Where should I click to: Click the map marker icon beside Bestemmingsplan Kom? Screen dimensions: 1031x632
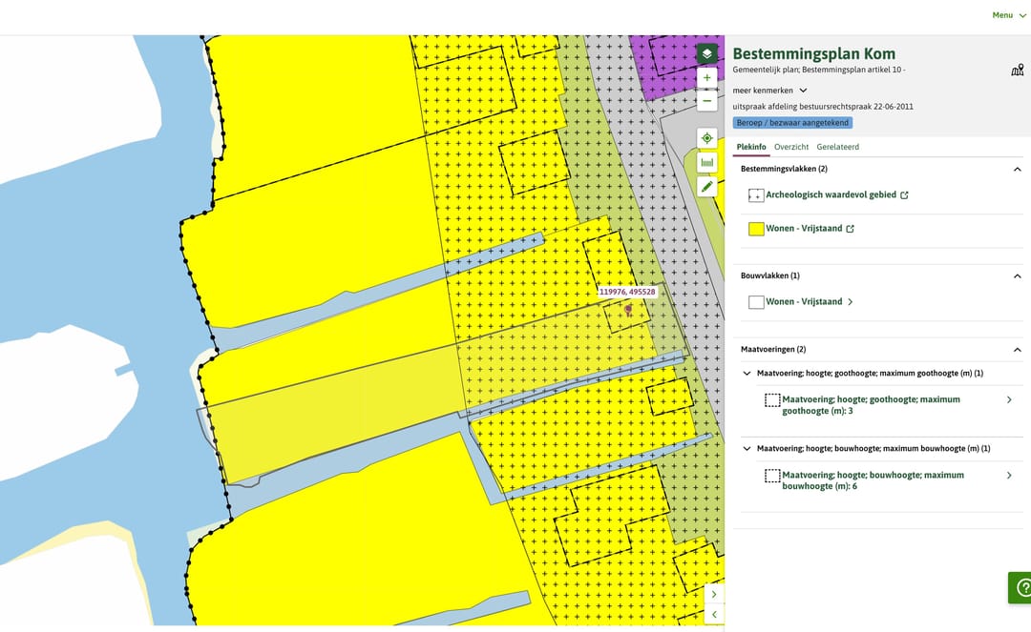pos(1017,70)
